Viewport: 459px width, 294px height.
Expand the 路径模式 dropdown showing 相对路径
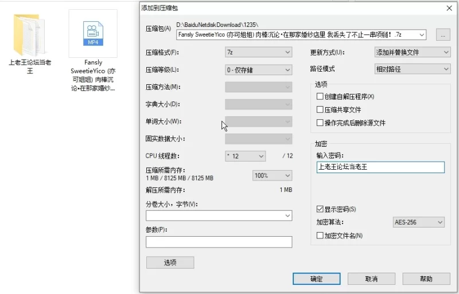(412, 69)
